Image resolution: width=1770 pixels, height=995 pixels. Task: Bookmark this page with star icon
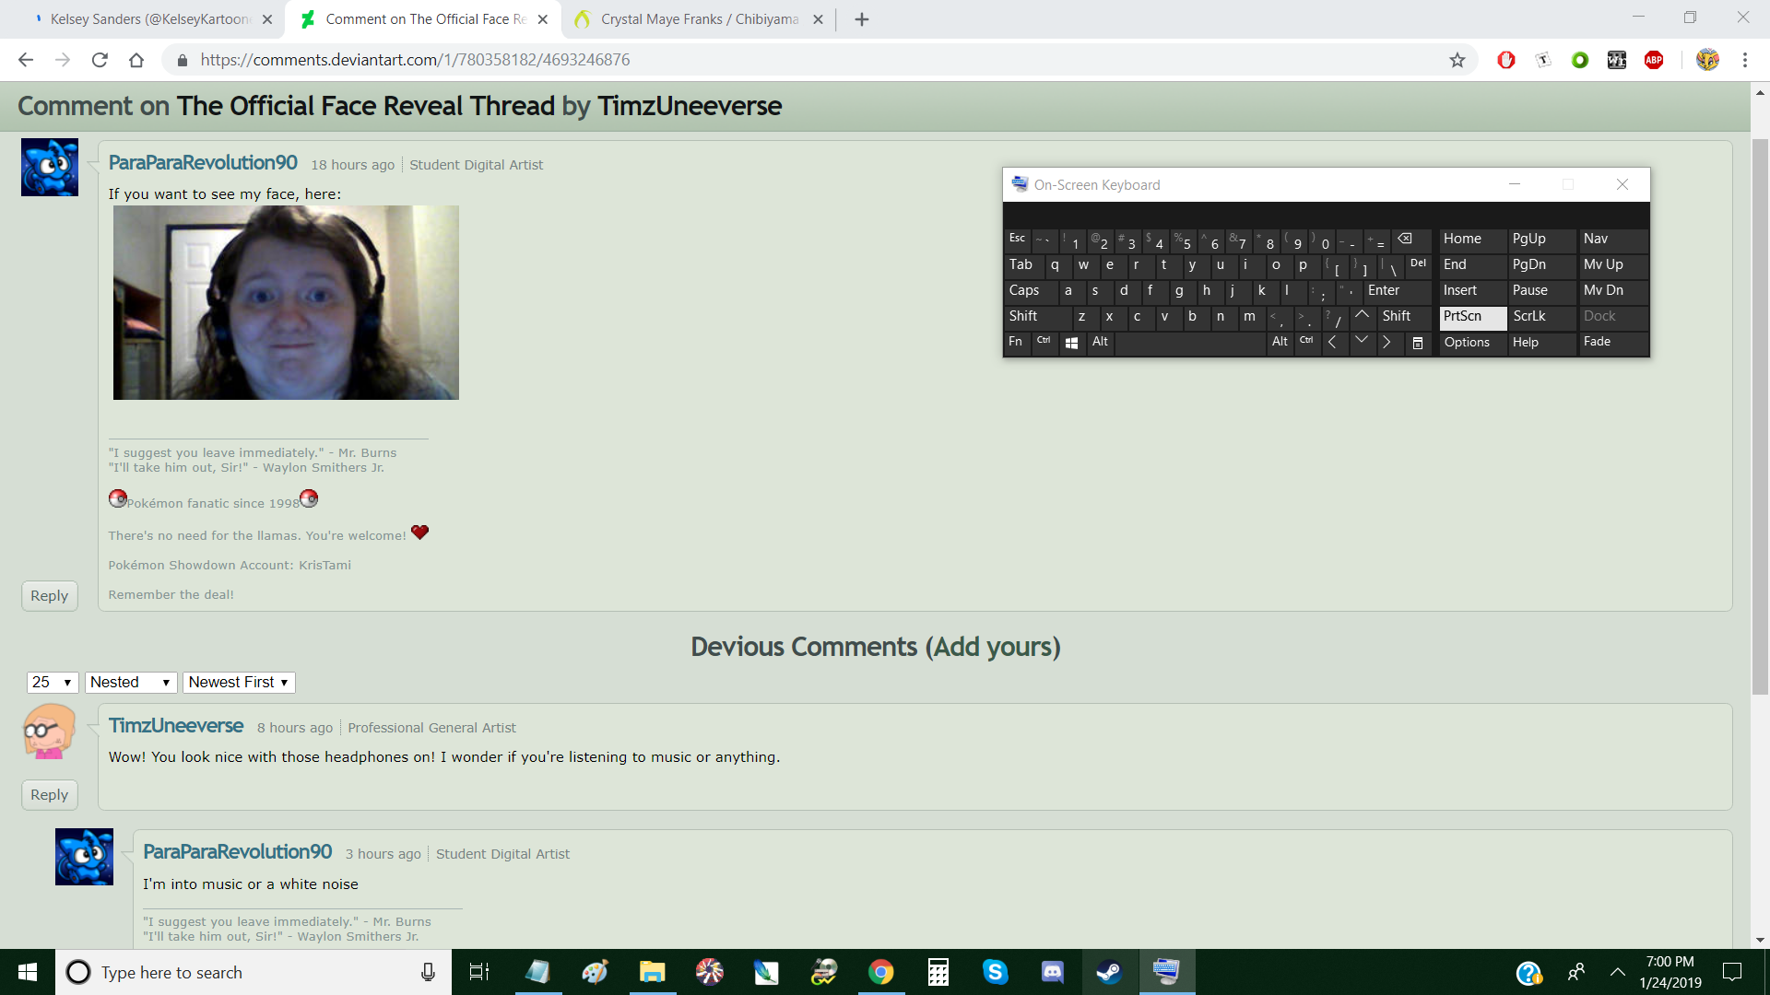click(x=1457, y=60)
